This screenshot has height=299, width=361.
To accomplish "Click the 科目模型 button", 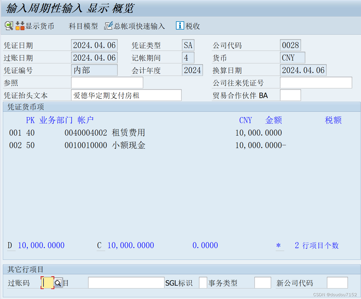I will [83, 26].
